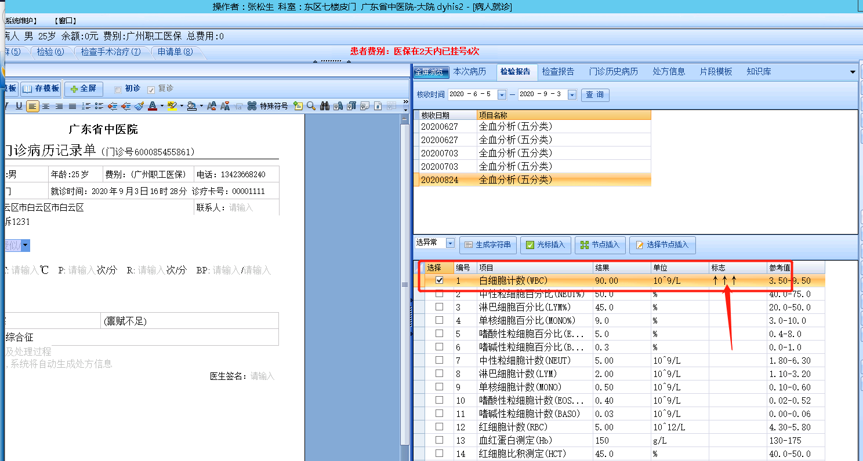Apply the red font color
This screenshot has width=863, height=461.
tap(152, 106)
